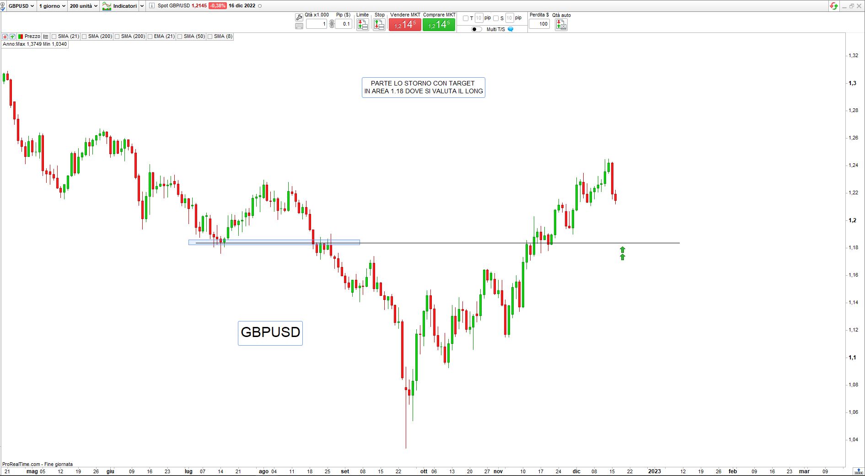Enable the EMA (21) checkbox
865x476 pixels.
150,37
